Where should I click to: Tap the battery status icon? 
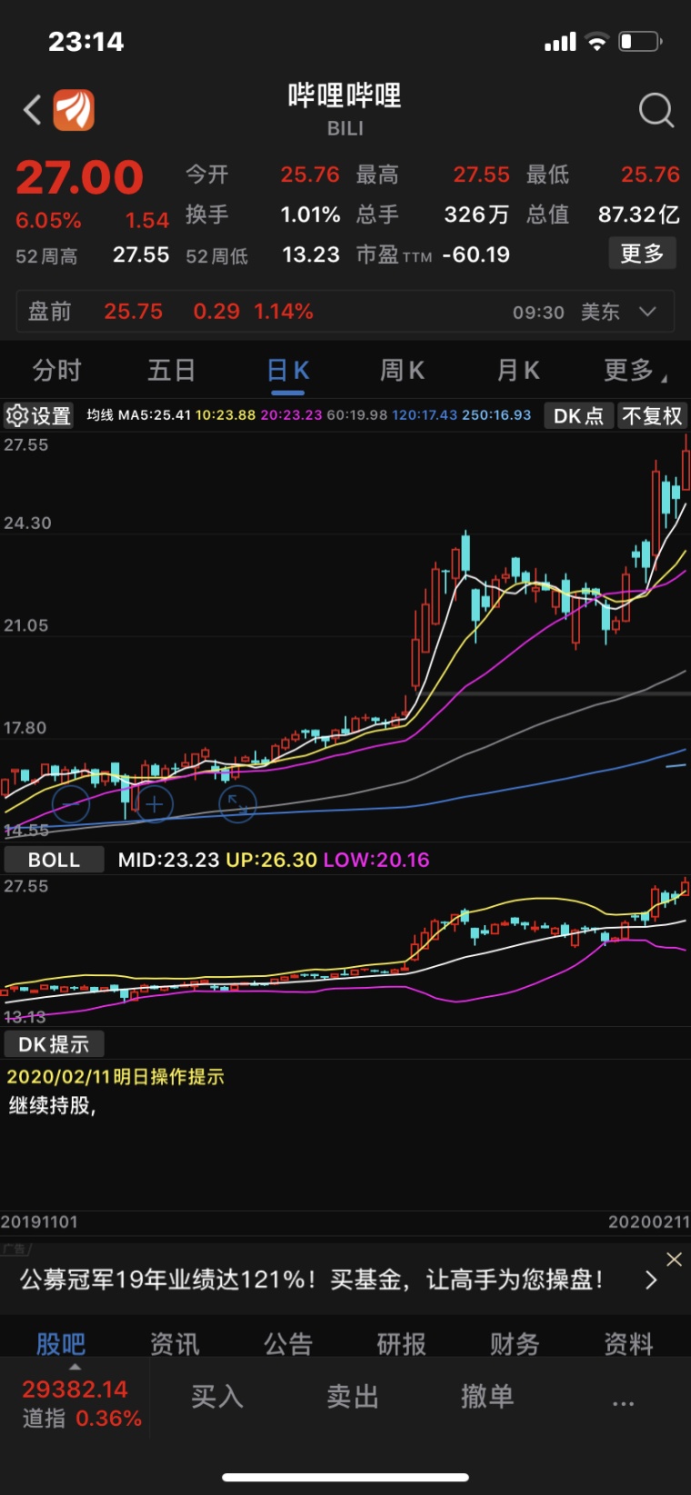(640, 42)
